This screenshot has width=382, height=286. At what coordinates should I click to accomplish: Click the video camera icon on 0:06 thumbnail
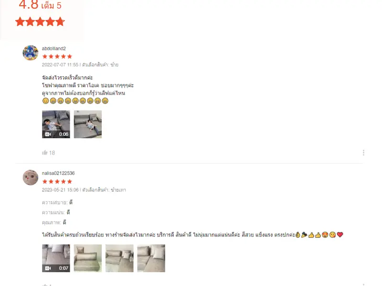coord(48,134)
